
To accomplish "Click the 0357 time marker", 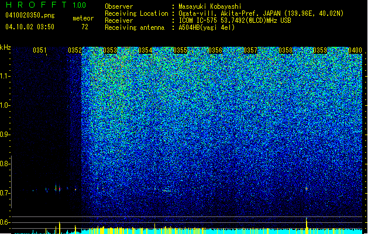I will coord(250,50).
